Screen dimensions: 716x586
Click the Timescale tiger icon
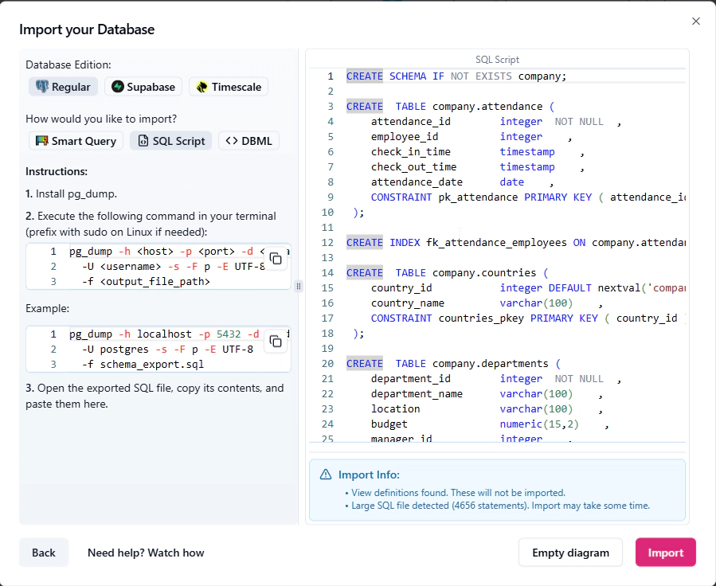(x=202, y=87)
